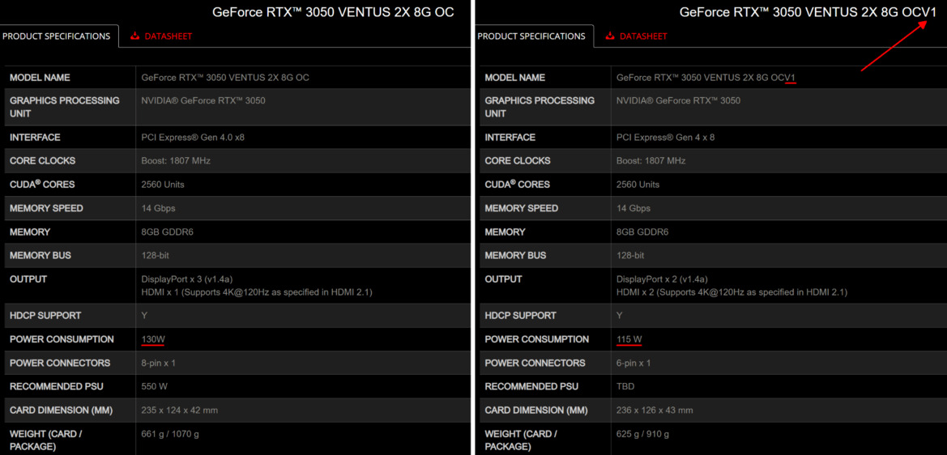
Task: Click model name value ending 'OC' in left table
Action: (225, 78)
